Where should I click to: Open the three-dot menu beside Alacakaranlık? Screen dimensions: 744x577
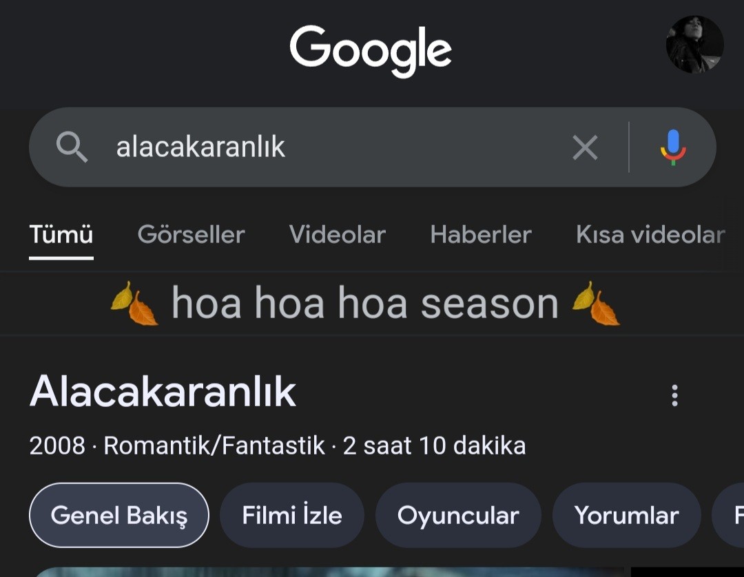(674, 395)
